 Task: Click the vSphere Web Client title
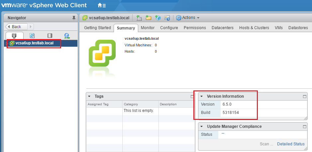point(58,5)
